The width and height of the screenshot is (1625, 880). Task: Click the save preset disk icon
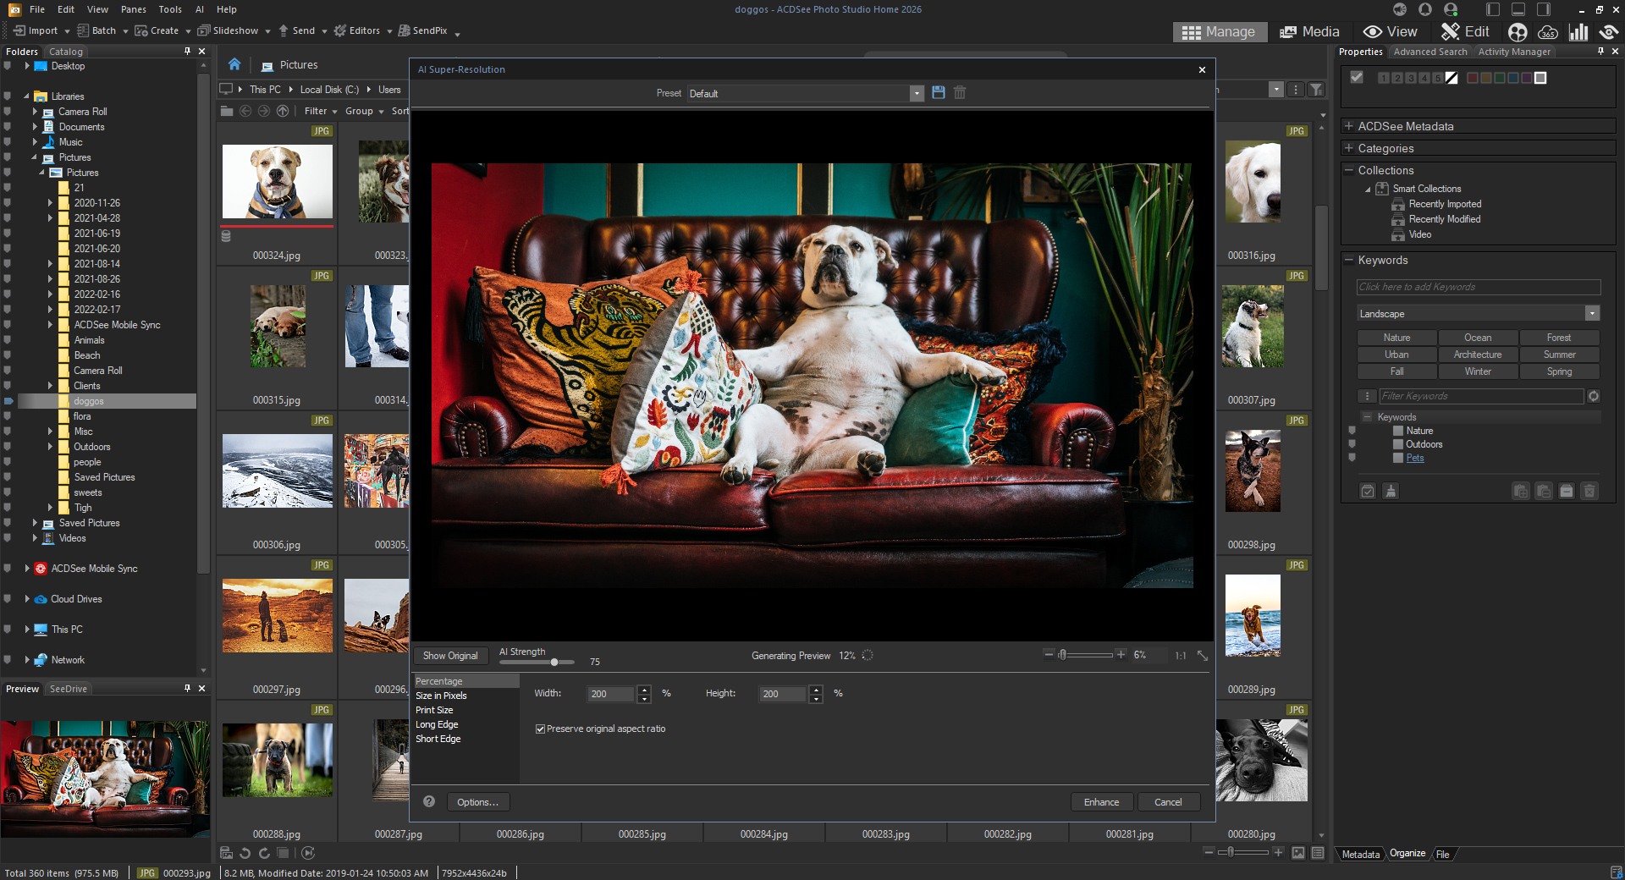(938, 93)
